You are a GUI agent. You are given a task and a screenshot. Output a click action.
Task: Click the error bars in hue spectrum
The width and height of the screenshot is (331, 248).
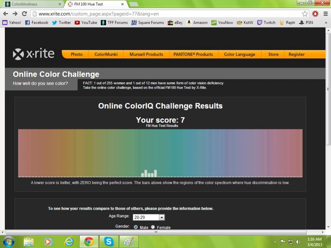(x=149, y=173)
